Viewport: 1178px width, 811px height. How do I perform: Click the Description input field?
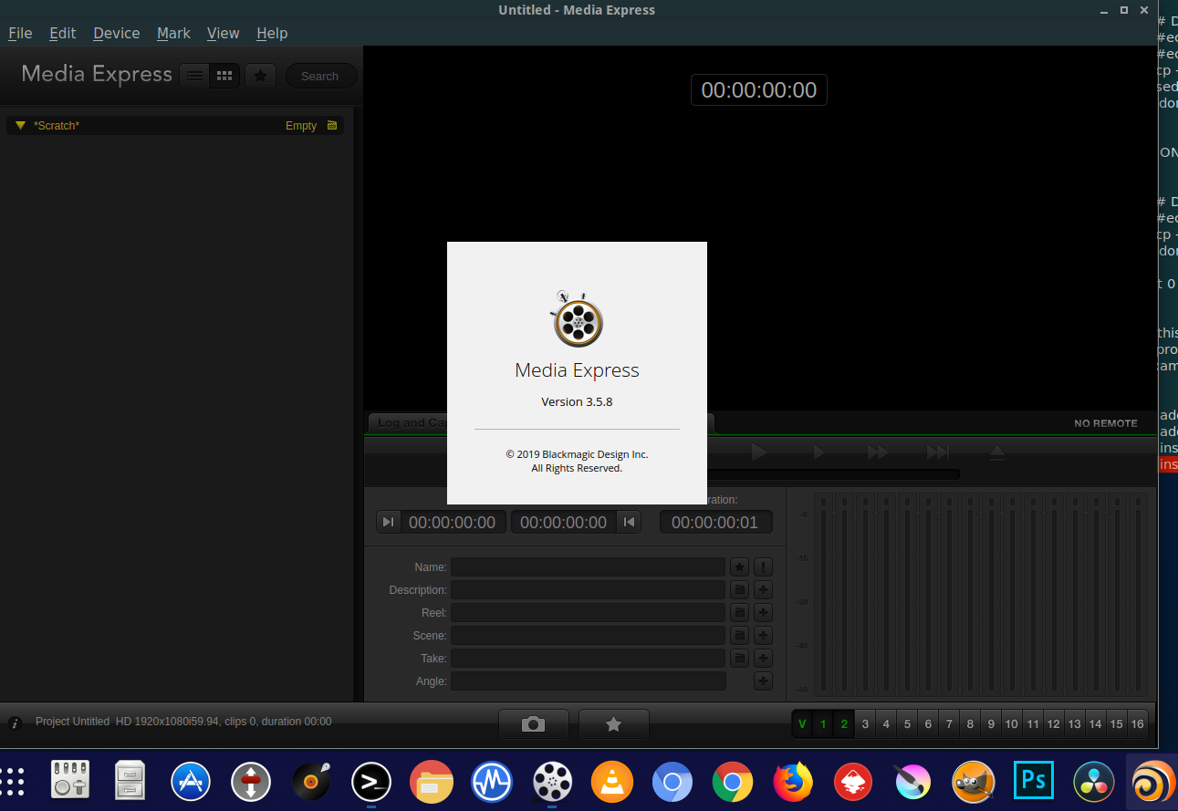tap(588, 590)
